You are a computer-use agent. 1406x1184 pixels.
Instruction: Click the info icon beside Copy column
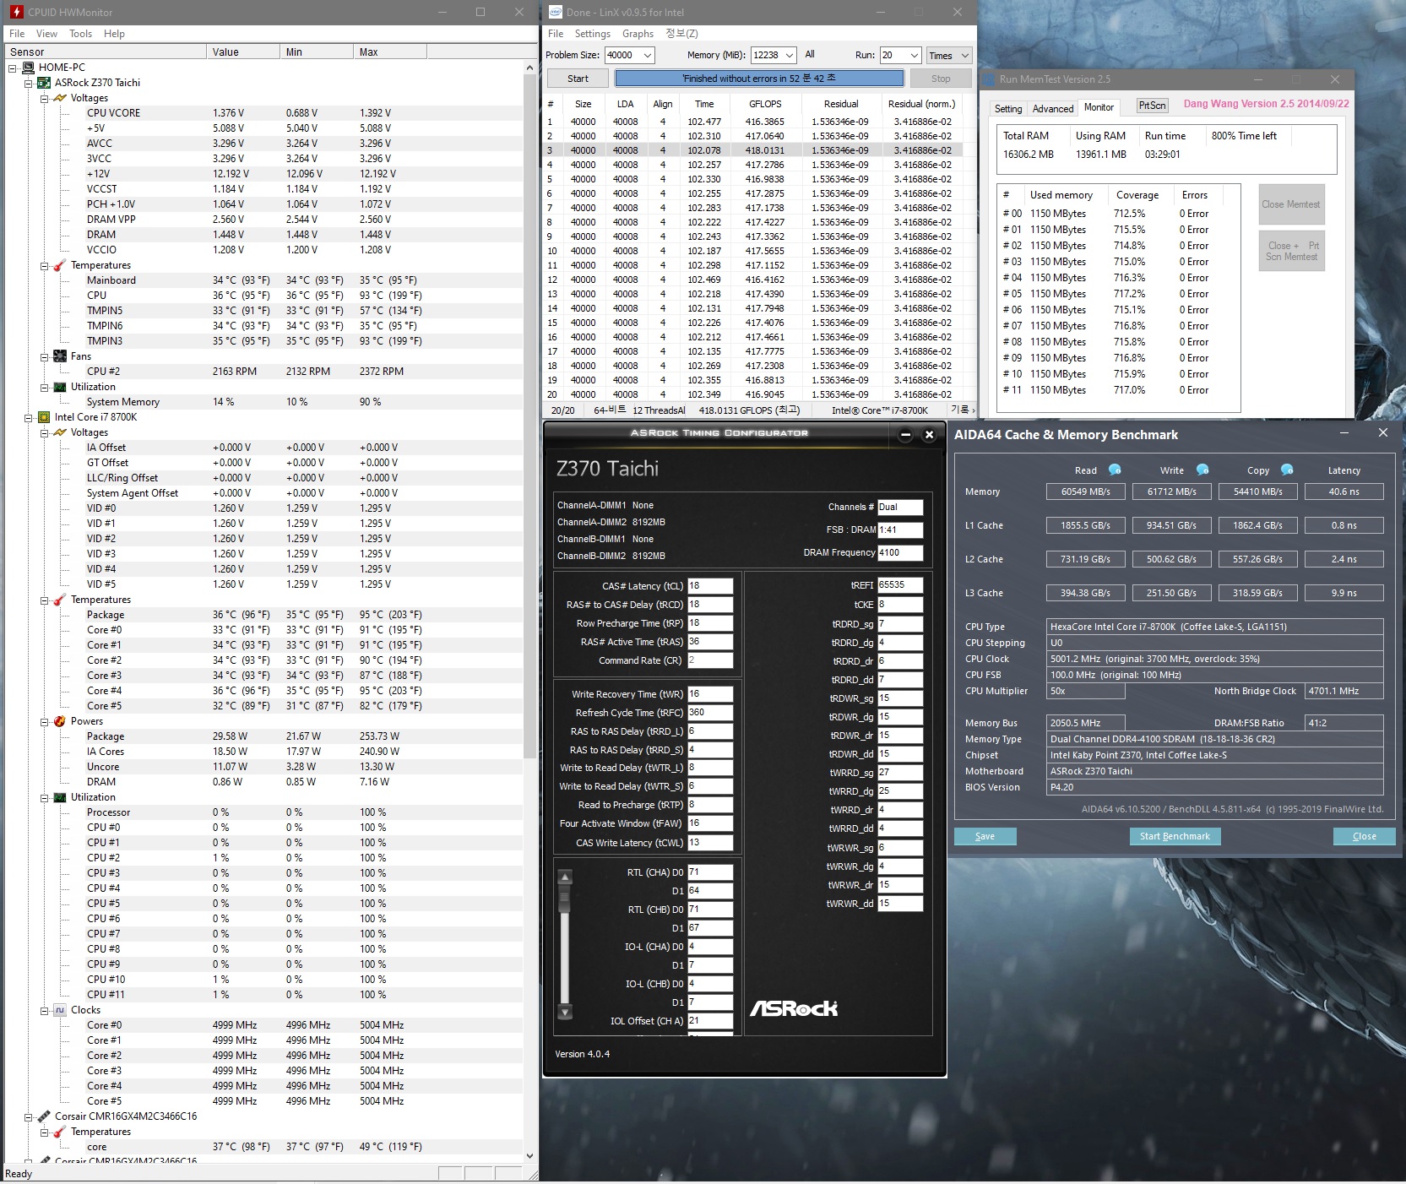(1287, 470)
